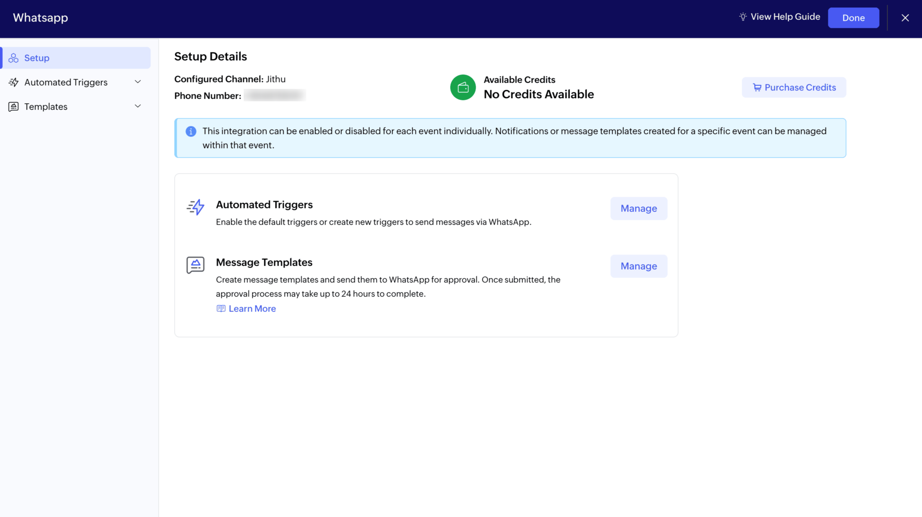
Task: Click the shopping cart icon on Purchase Credits
Action: coord(757,88)
